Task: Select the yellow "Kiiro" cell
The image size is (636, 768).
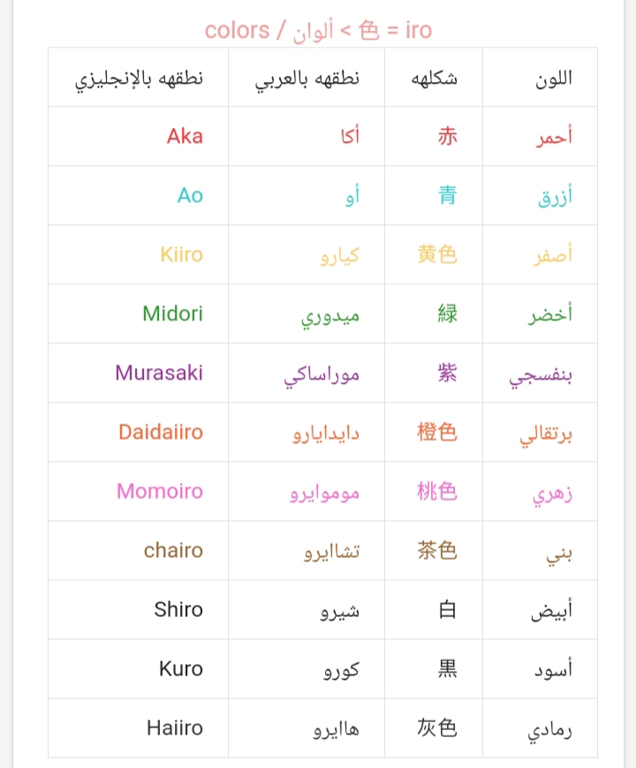Action: [x=181, y=254]
